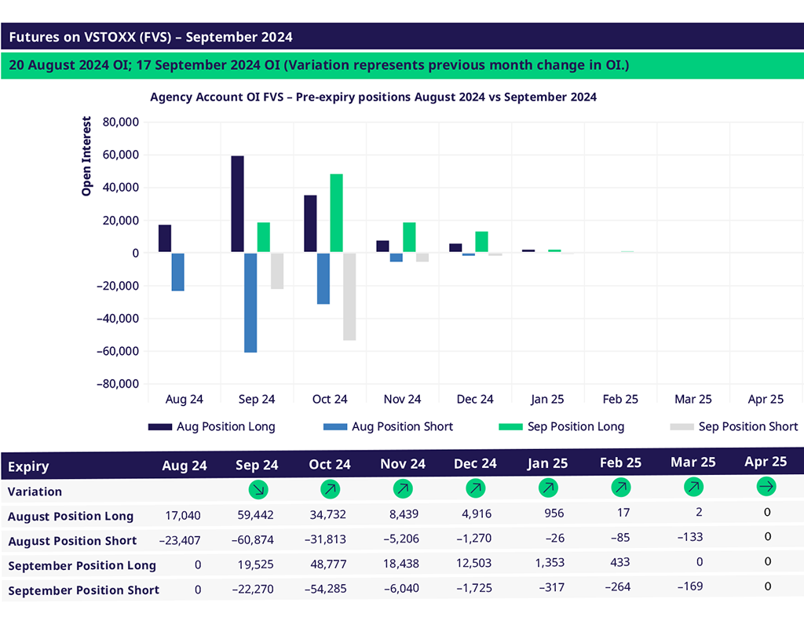Select the Nov 24 variation arrow icon
The height and width of the screenshot is (621, 804).
pyautogui.click(x=403, y=489)
